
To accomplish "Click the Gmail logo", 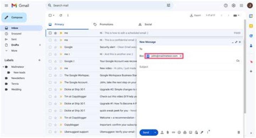I will tap(20, 6).
